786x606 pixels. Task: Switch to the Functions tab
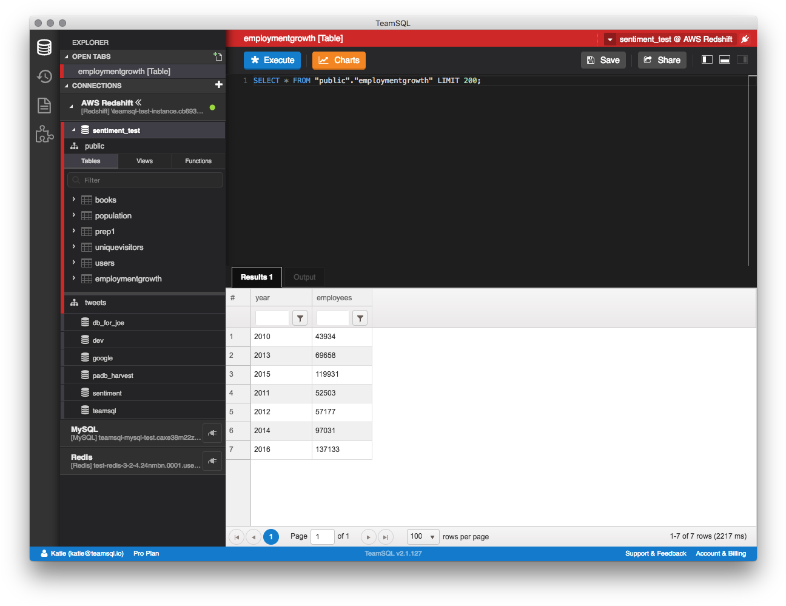(x=198, y=161)
